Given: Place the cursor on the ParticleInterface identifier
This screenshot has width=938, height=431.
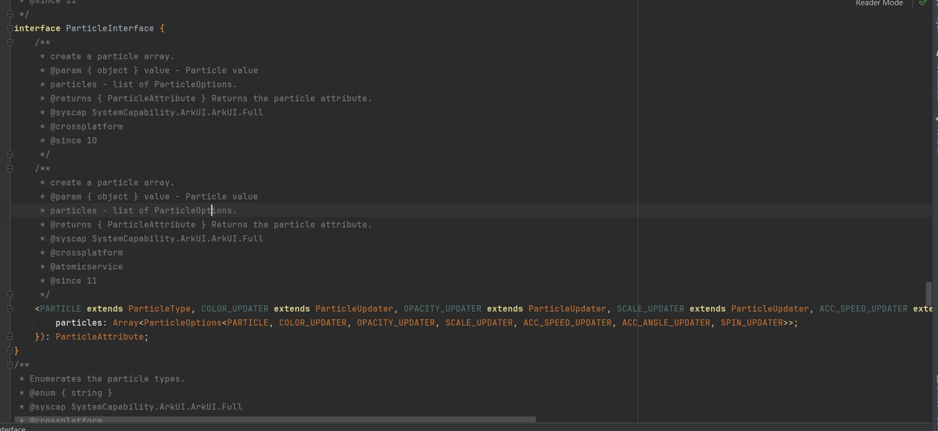Looking at the screenshot, I should point(110,29).
